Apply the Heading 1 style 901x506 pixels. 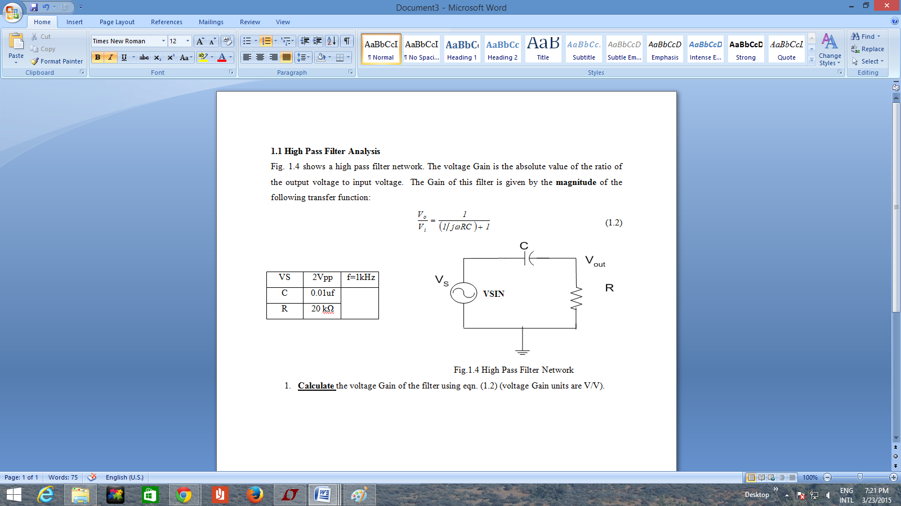click(x=462, y=48)
